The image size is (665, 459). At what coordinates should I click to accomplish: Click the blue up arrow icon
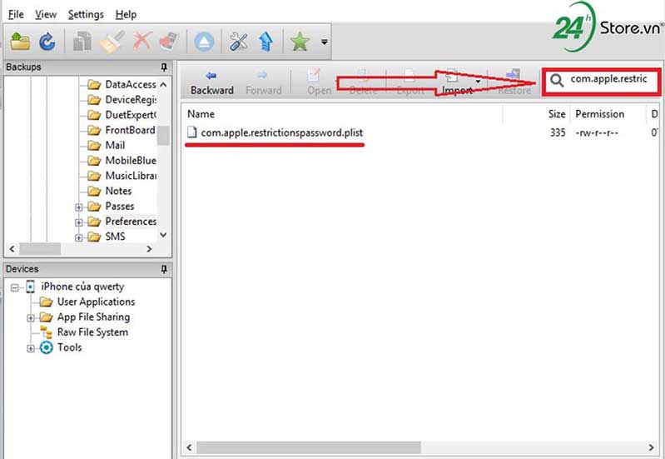coord(266,42)
